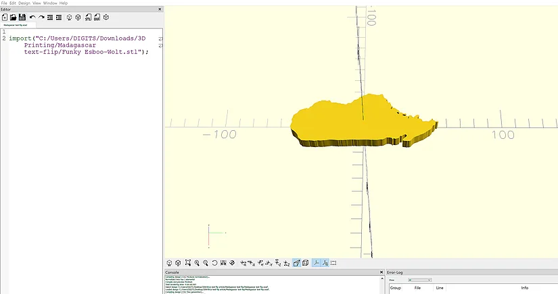Switch to the front (-Y) view

coord(269,263)
